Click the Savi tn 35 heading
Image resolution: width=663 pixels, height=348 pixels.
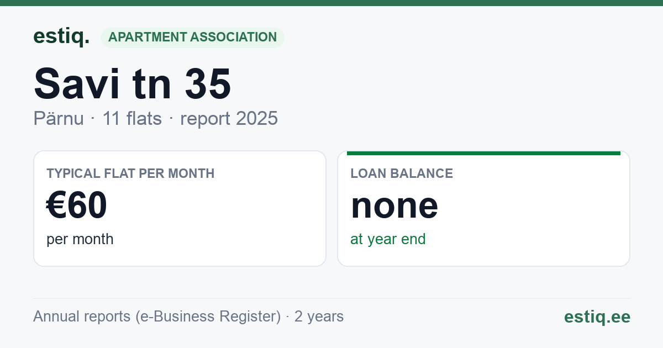pos(132,84)
